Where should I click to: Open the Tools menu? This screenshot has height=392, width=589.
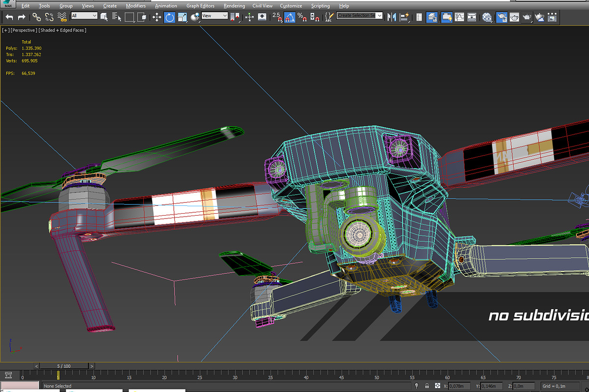(x=44, y=6)
